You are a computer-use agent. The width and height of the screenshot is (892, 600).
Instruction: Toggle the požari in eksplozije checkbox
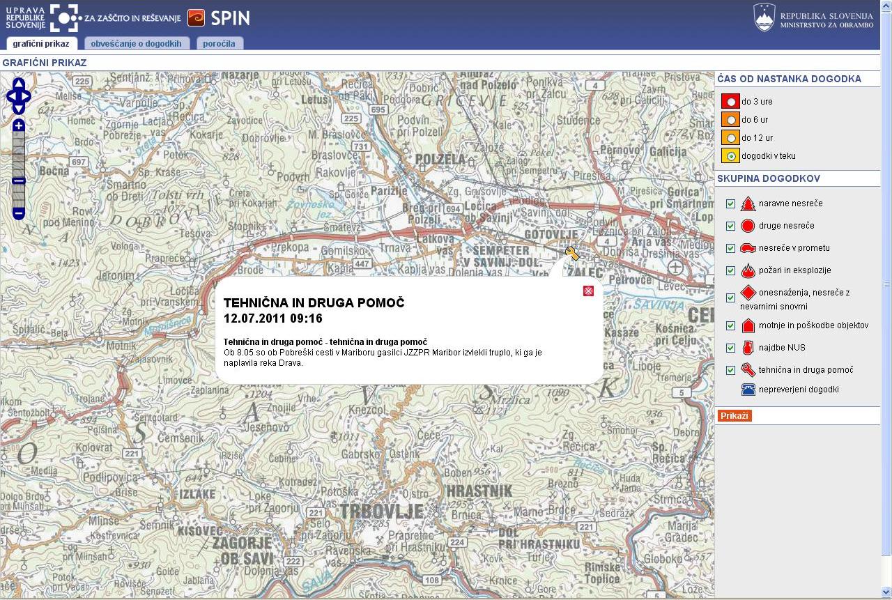tap(730, 270)
